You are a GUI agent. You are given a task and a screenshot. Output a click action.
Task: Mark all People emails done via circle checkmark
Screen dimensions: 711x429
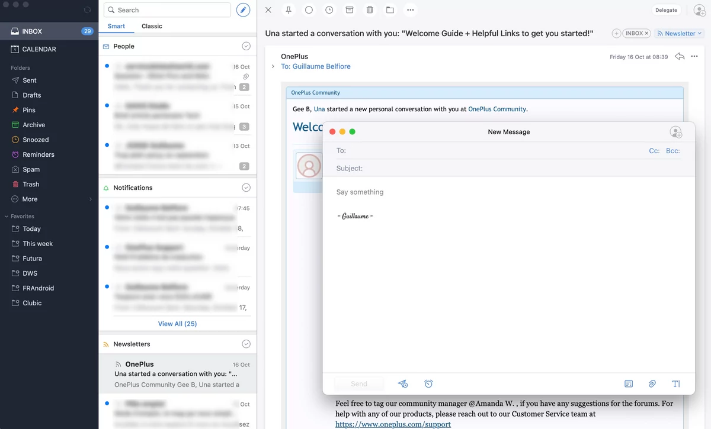[246, 46]
